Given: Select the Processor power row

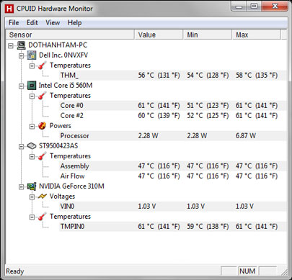Looking at the screenshot, I should (x=173, y=136).
